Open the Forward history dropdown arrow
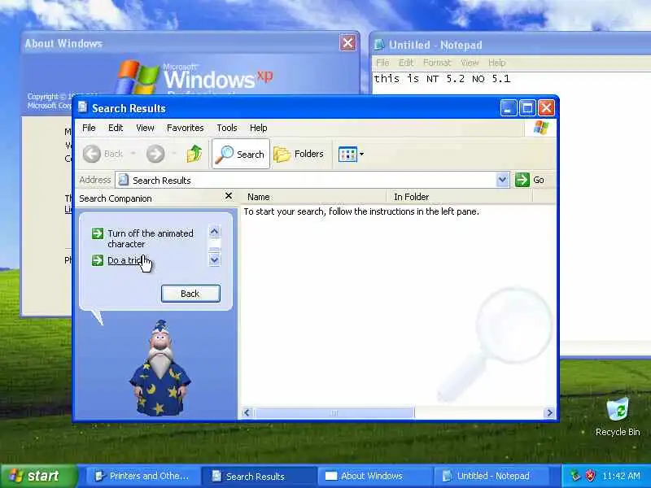This screenshot has width=651, height=488. point(174,154)
